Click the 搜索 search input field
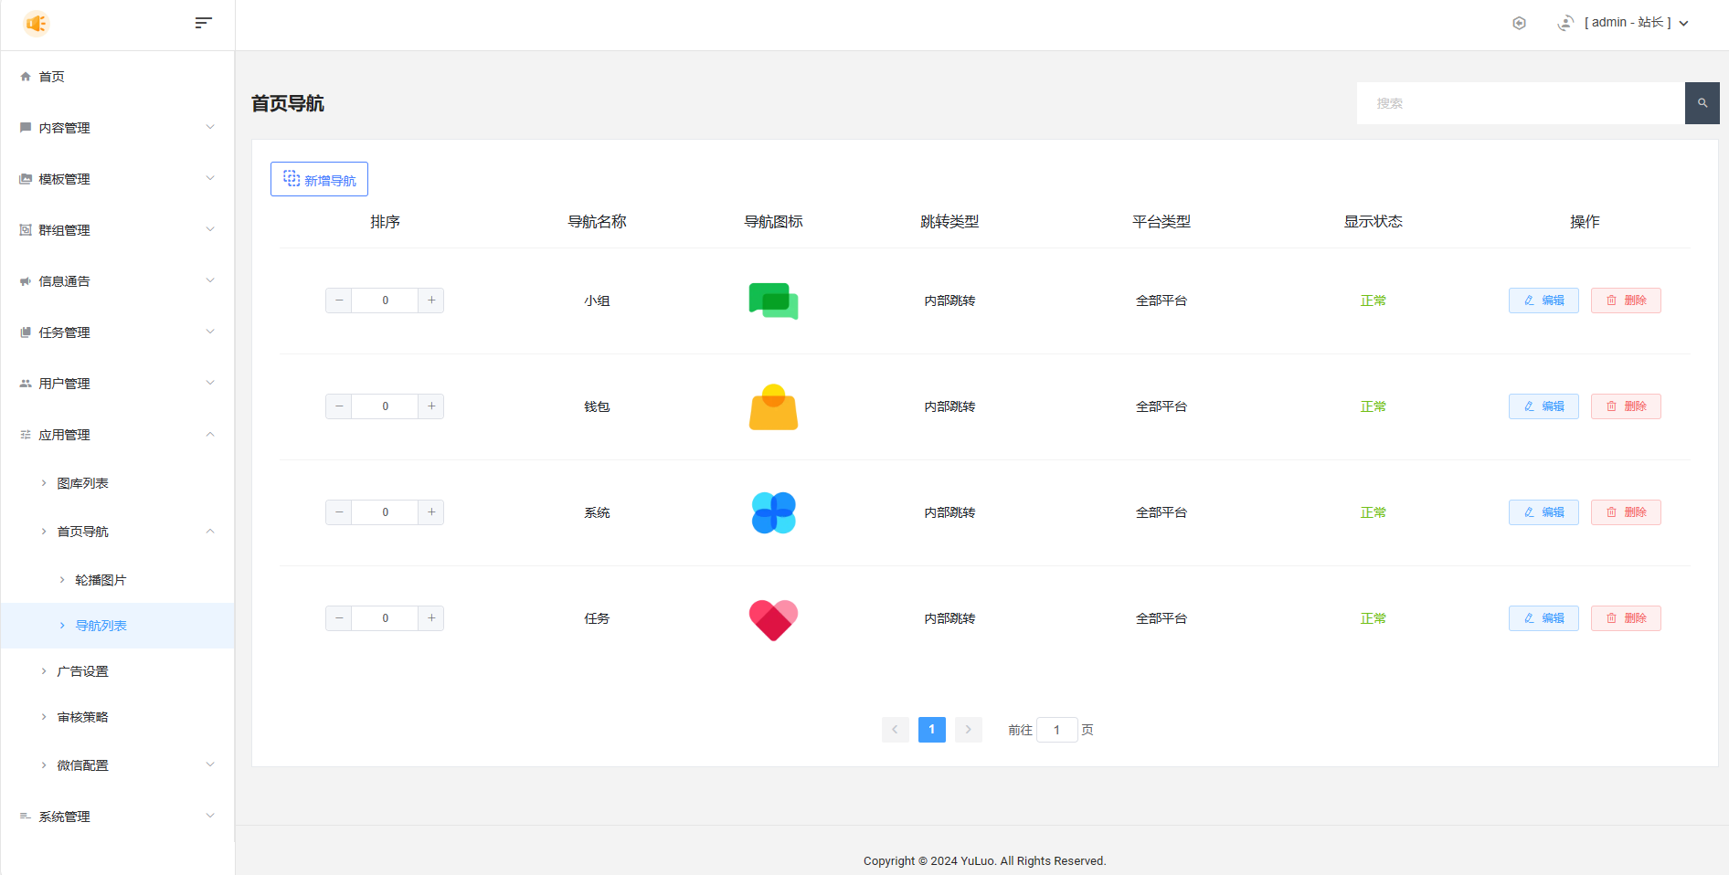 pos(1520,103)
